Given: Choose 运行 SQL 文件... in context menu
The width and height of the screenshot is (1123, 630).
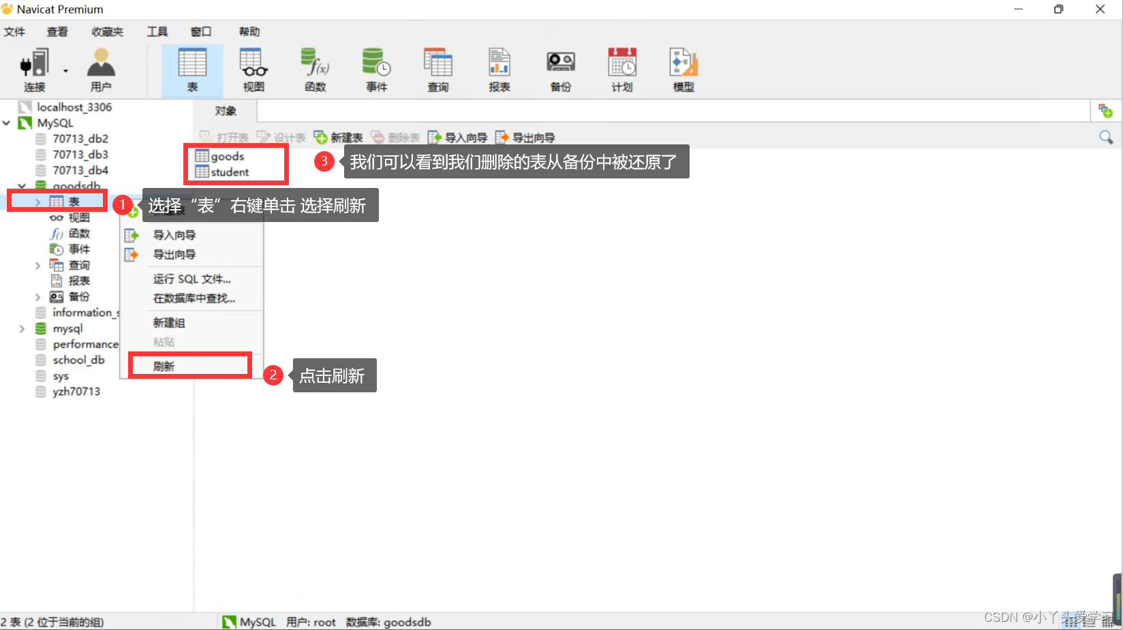Looking at the screenshot, I should [x=191, y=279].
